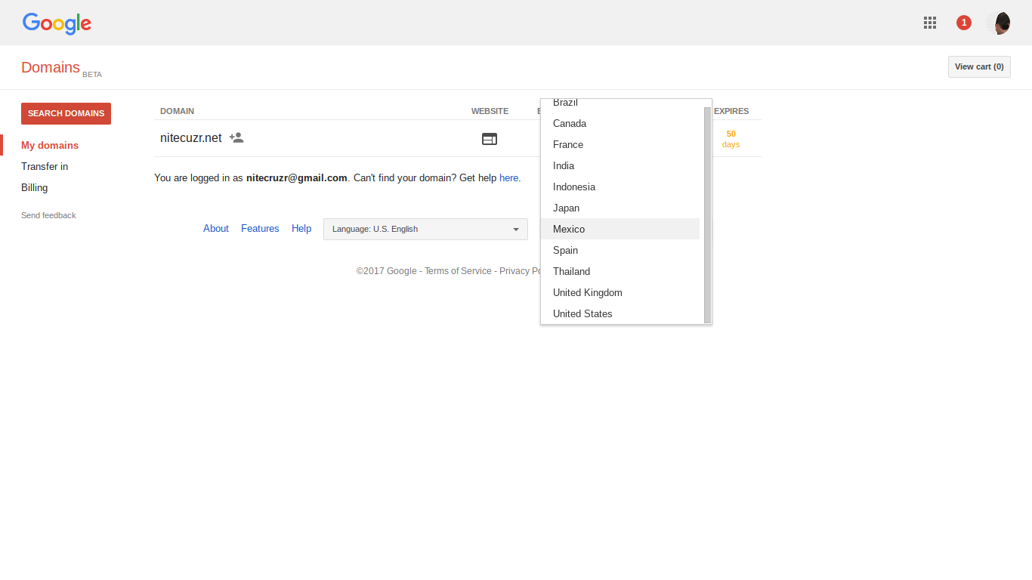Viewport: 1032px width, 580px height.
Task: Click the Terms of Service link
Action: 458,270
